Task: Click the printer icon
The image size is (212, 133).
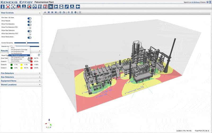Action: coord(61,6)
